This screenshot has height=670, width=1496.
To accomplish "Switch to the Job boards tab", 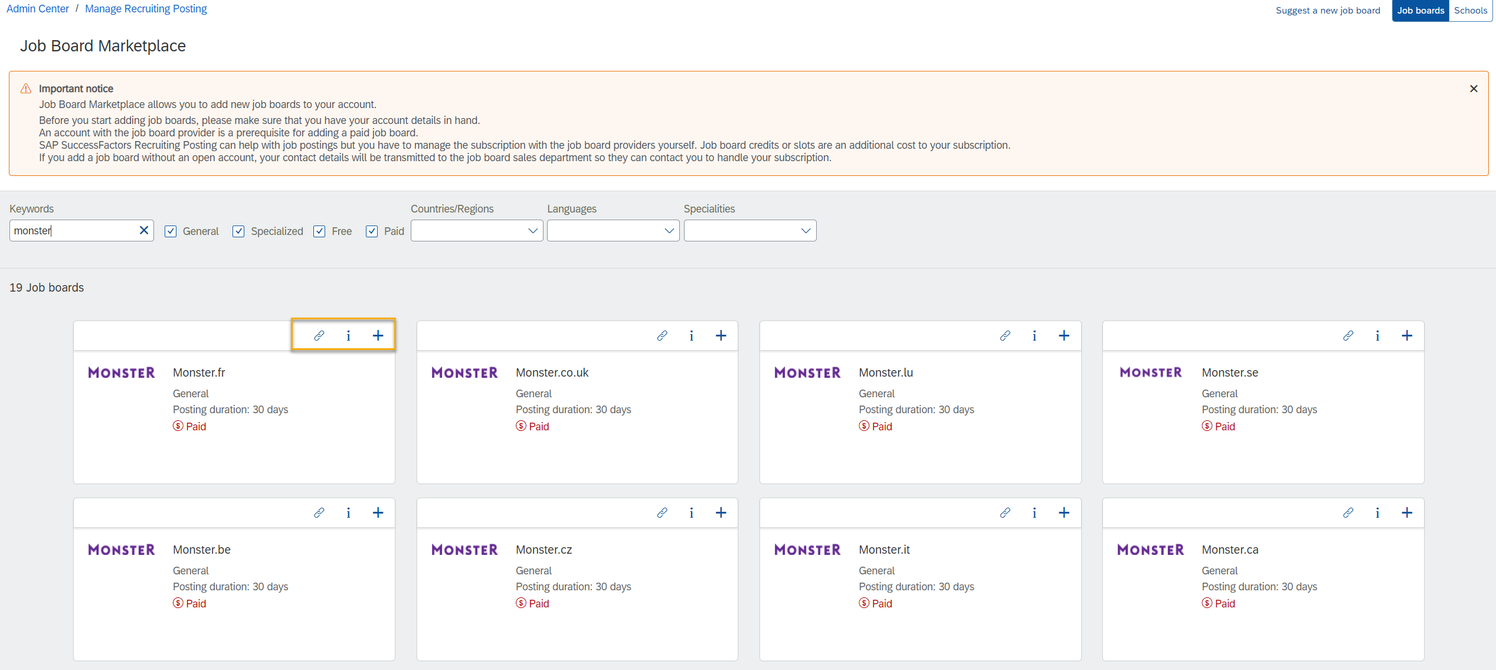I will point(1420,11).
